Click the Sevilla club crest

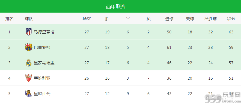click(x=29, y=78)
